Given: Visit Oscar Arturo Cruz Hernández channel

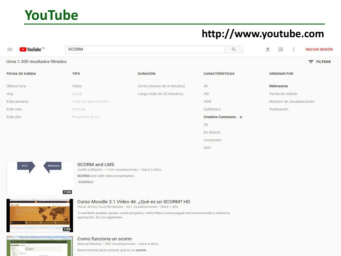Looking at the screenshot, I should coord(100,207).
